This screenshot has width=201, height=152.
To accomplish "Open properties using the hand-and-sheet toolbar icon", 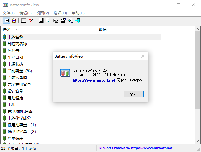I will pos(63,21).
